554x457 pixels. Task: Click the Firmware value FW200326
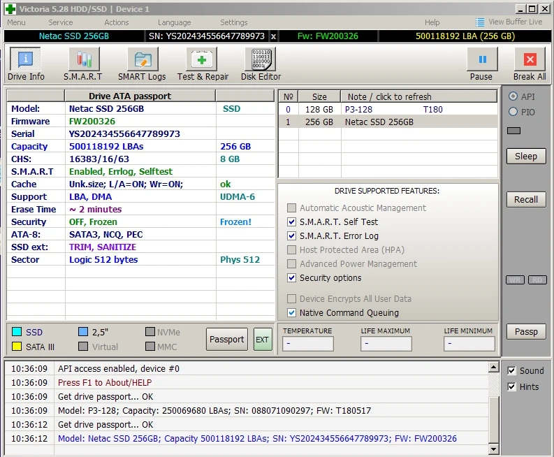click(92, 121)
